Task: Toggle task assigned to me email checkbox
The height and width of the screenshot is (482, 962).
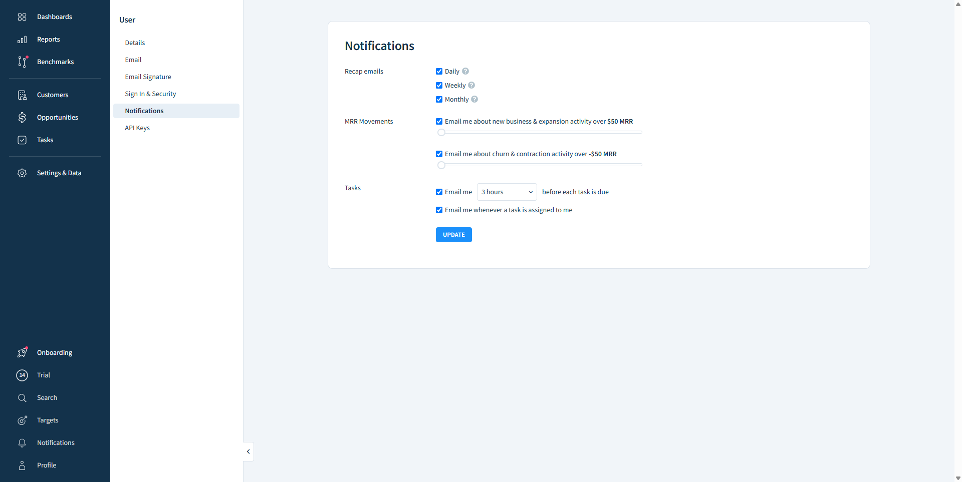Action: (x=439, y=210)
